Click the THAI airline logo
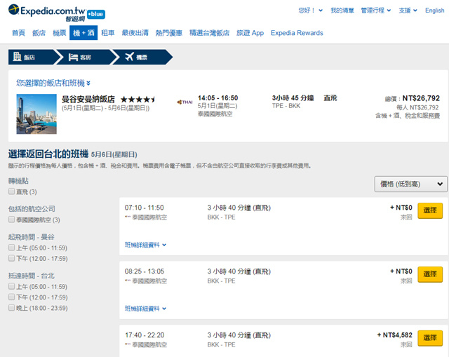449x357 pixels. (x=185, y=102)
